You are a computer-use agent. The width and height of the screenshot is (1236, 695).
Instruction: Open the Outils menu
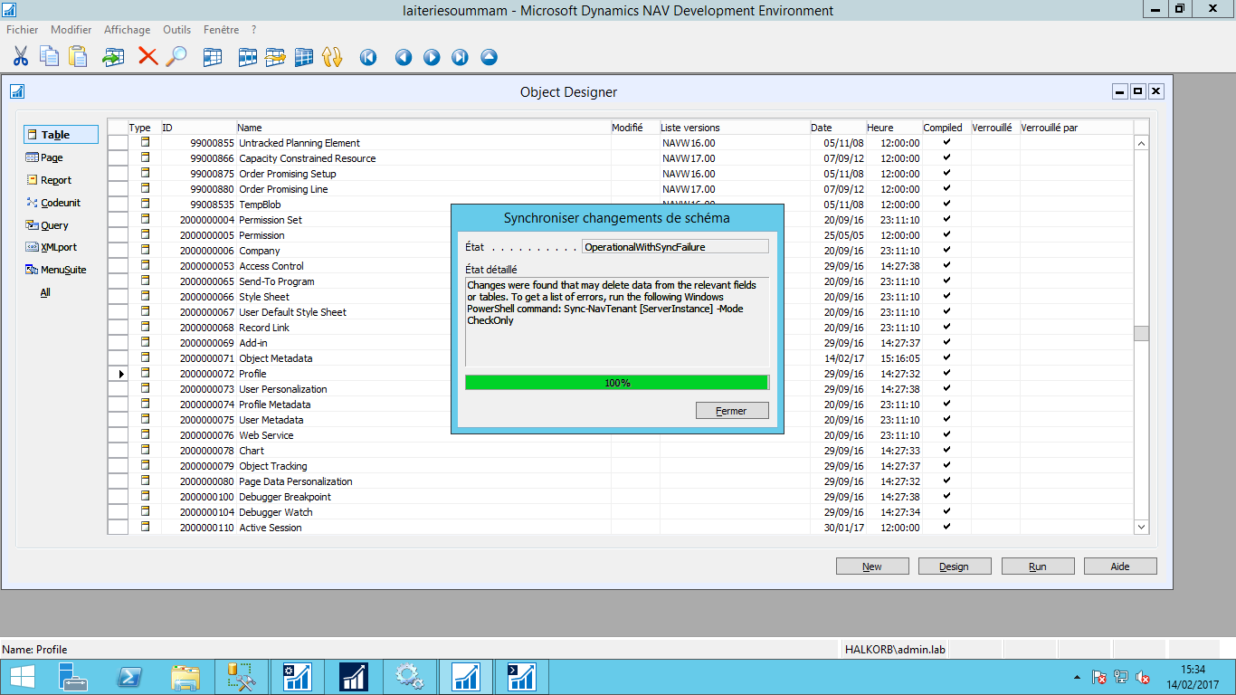click(x=176, y=30)
